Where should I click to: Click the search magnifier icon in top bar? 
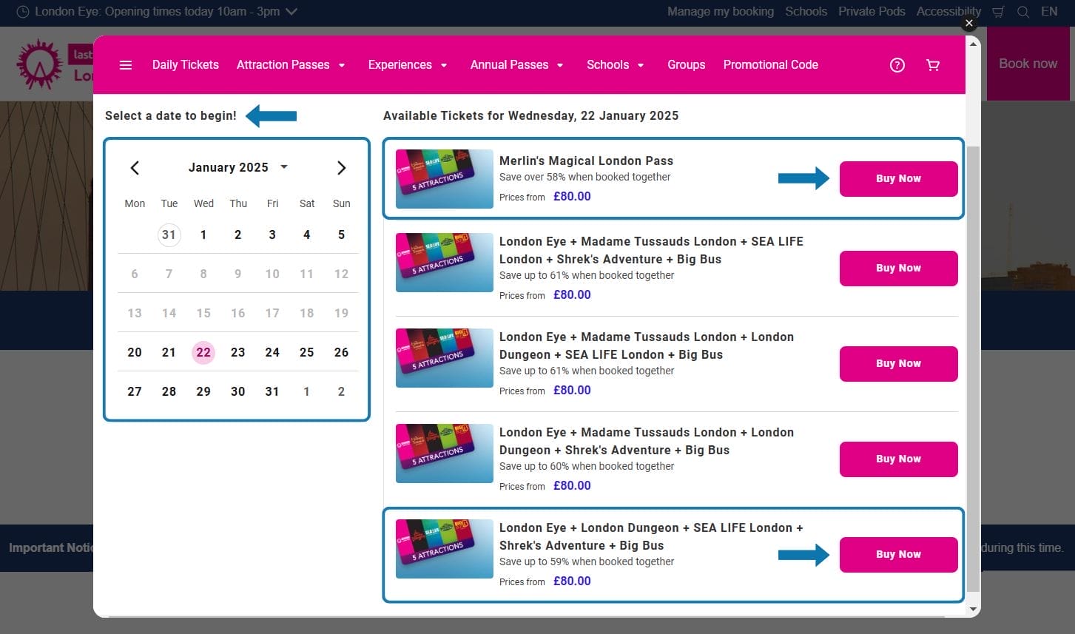[x=1022, y=12]
